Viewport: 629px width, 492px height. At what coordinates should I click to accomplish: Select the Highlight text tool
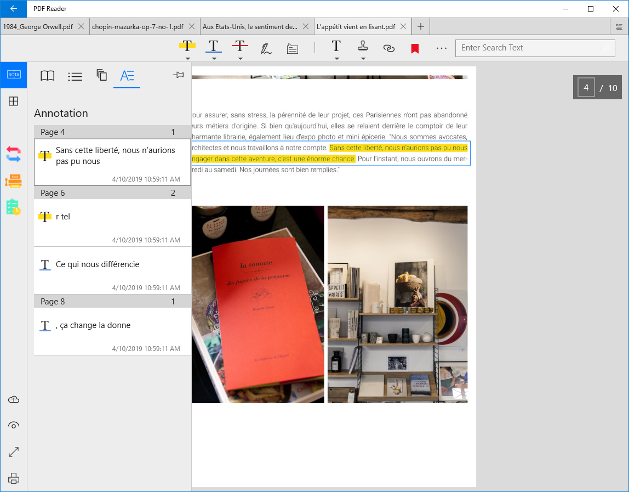coord(187,46)
